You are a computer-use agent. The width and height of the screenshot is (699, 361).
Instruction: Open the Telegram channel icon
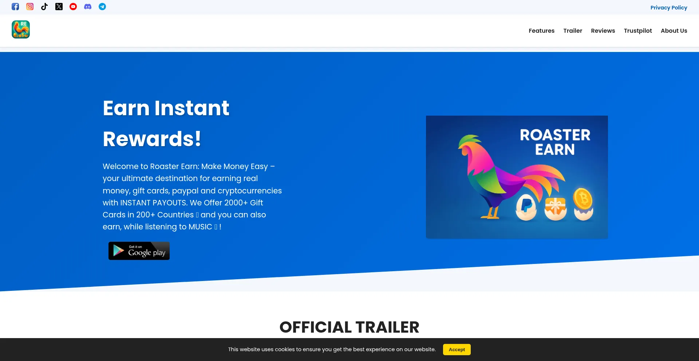[x=102, y=7]
